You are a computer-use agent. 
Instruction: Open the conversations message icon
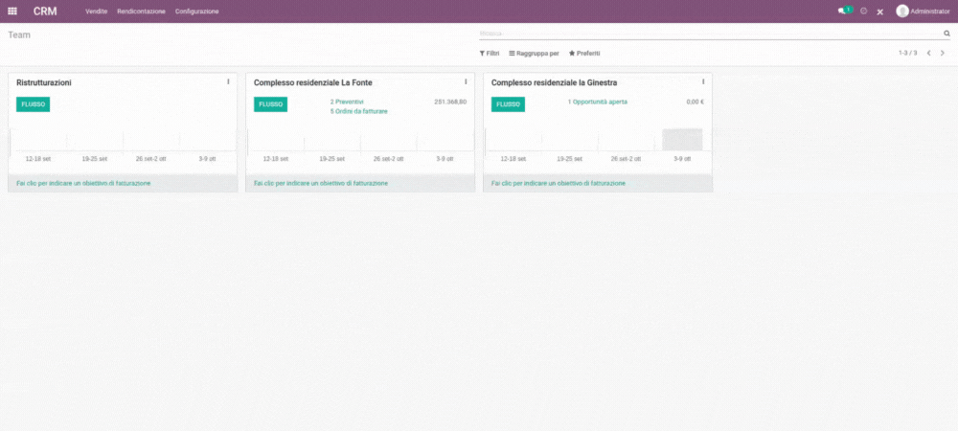[x=842, y=11]
